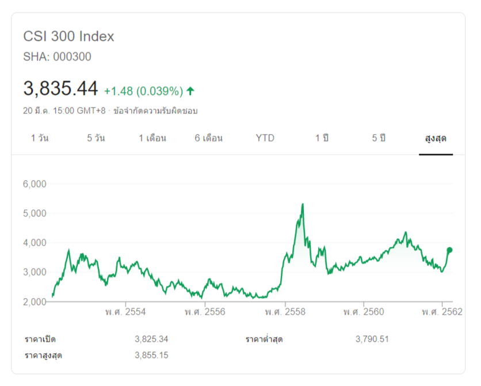Click the chart's highest peak above 5,000
The image size is (481, 386).
[303, 204]
